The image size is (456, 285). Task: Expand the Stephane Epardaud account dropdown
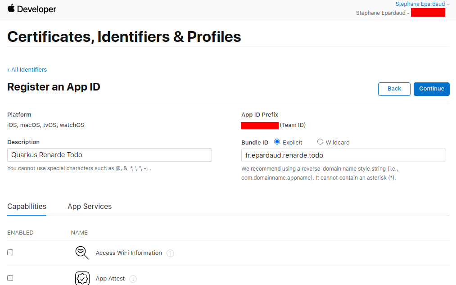point(422,4)
